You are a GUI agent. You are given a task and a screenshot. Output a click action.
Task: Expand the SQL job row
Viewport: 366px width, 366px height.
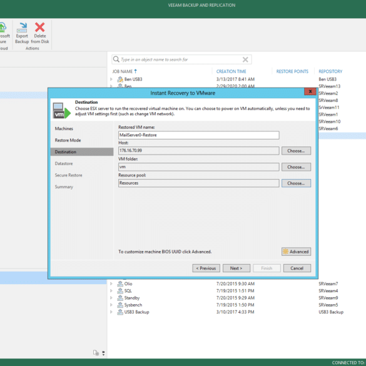[111, 291]
